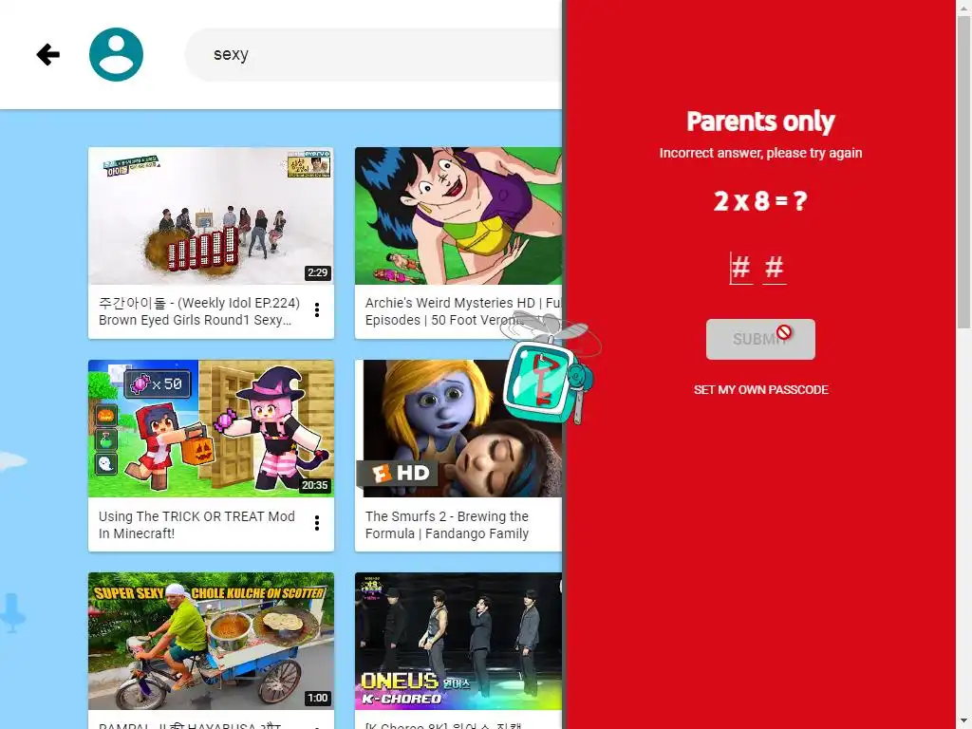Open Archie's Weird Mysteries video thumbnail
The height and width of the screenshot is (729, 972).
coord(458,215)
